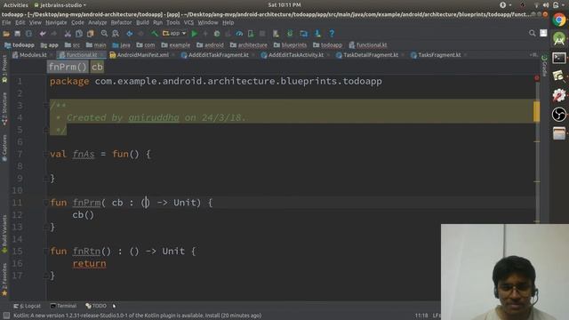The height and width of the screenshot is (320, 569).
Task: Click the Open folder icon in the toolbar
Action: click(6, 34)
